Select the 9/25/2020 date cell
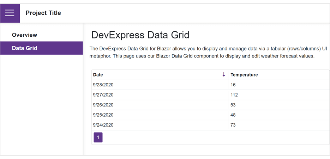 [103, 115]
